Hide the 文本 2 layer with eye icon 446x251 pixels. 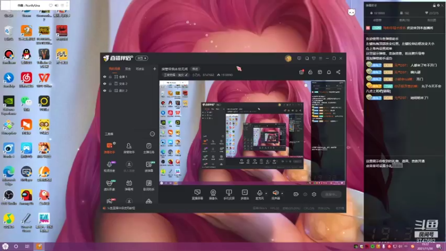coord(105,84)
